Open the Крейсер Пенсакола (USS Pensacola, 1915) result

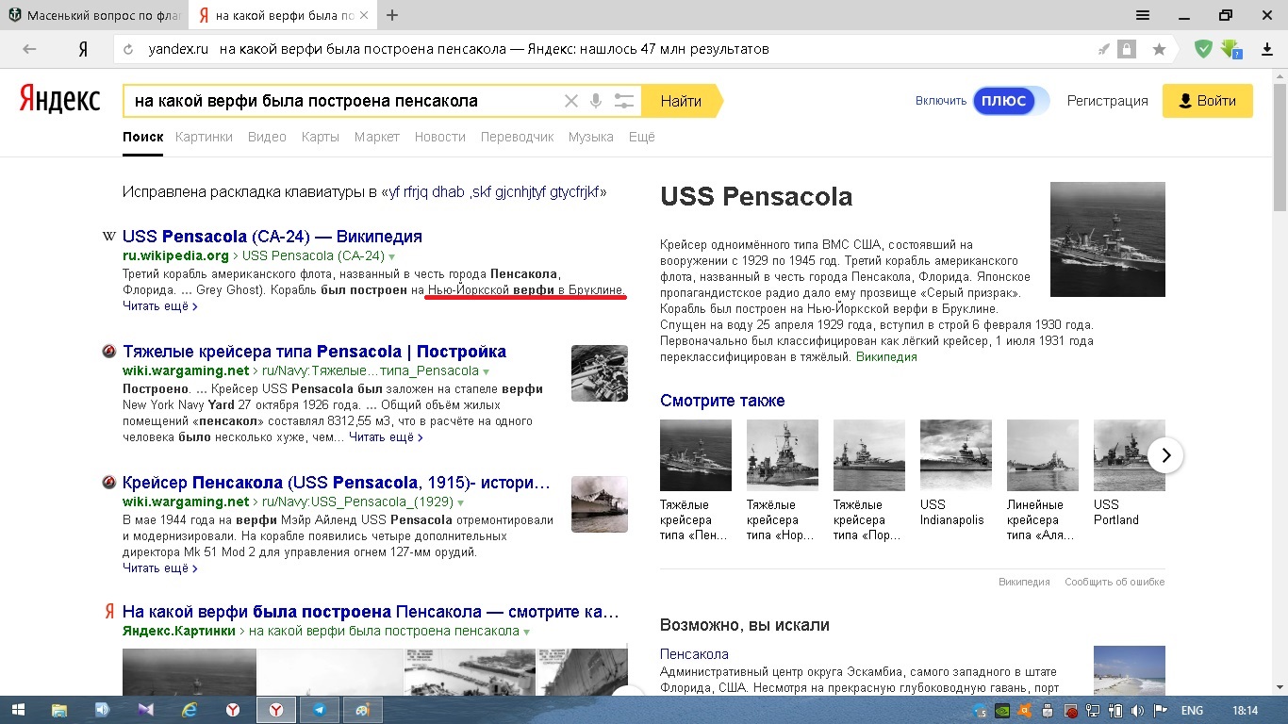click(337, 483)
